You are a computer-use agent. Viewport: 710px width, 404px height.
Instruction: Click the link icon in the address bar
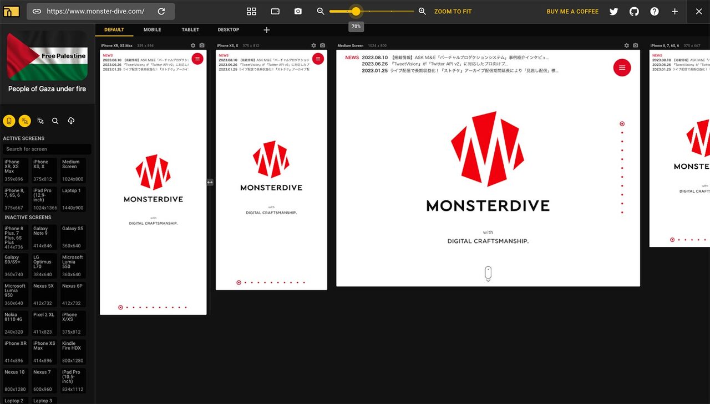[37, 11]
